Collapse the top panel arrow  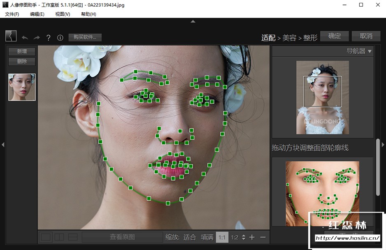coord(193,21)
